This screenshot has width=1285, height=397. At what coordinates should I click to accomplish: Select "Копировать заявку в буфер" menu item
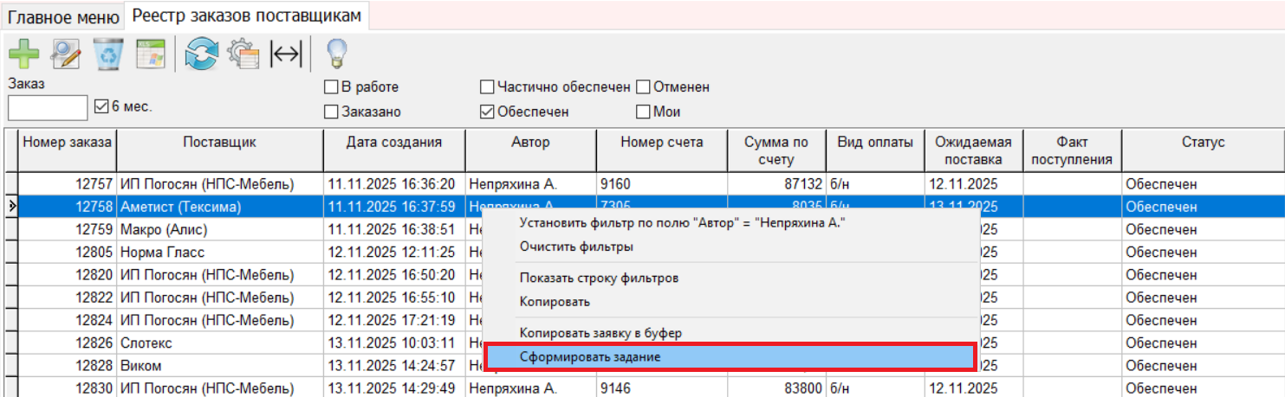coord(600,332)
